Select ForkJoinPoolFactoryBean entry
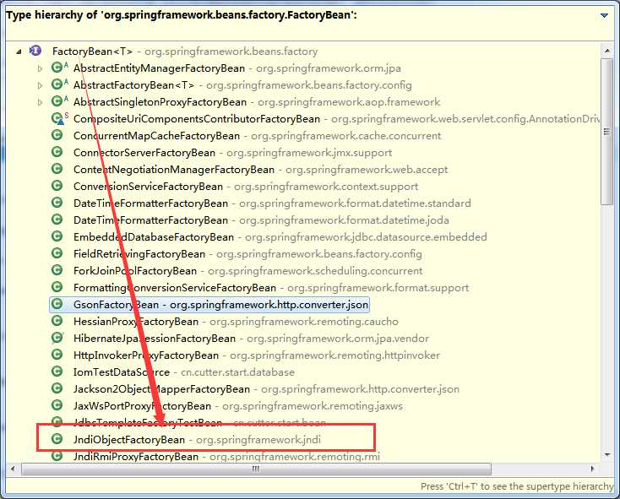The width and height of the screenshot is (620, 499). tap(248, 271)
